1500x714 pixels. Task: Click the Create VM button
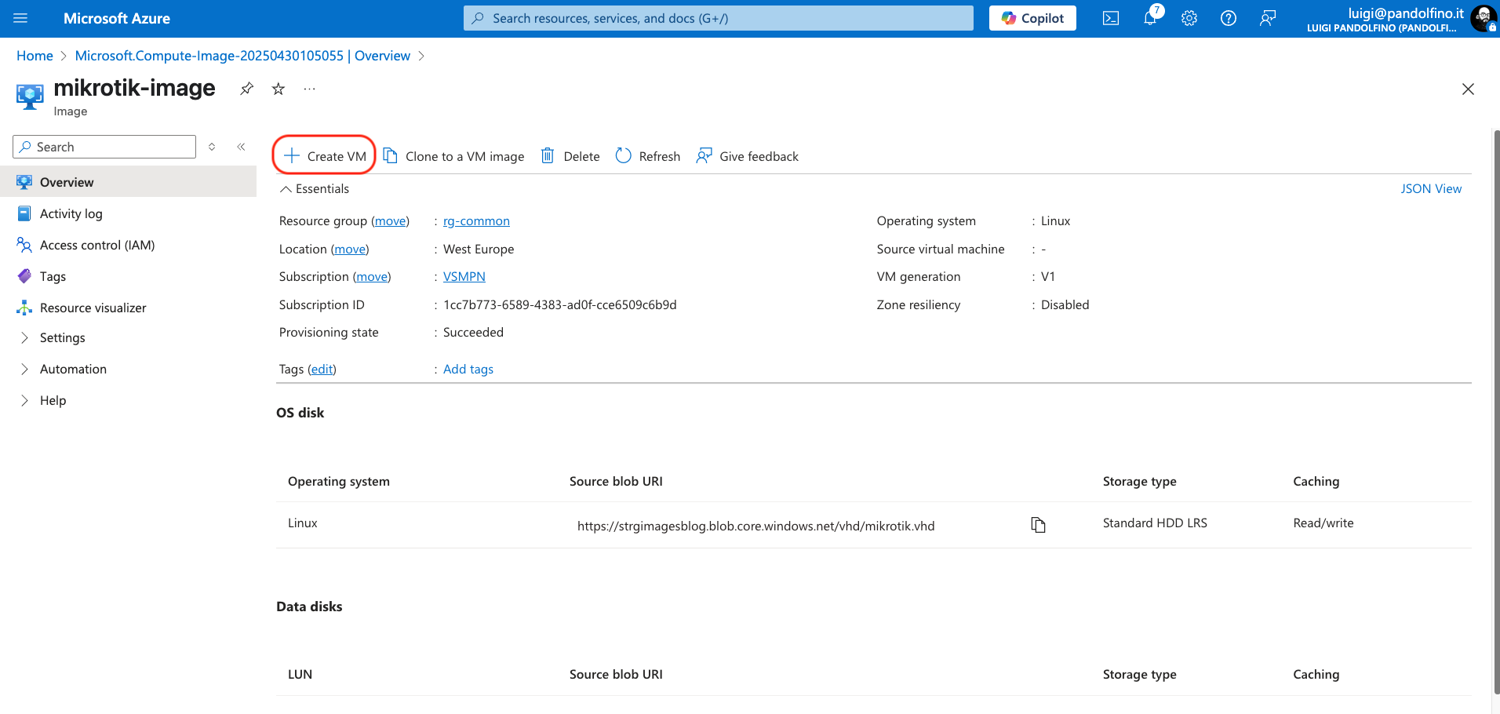325,156
